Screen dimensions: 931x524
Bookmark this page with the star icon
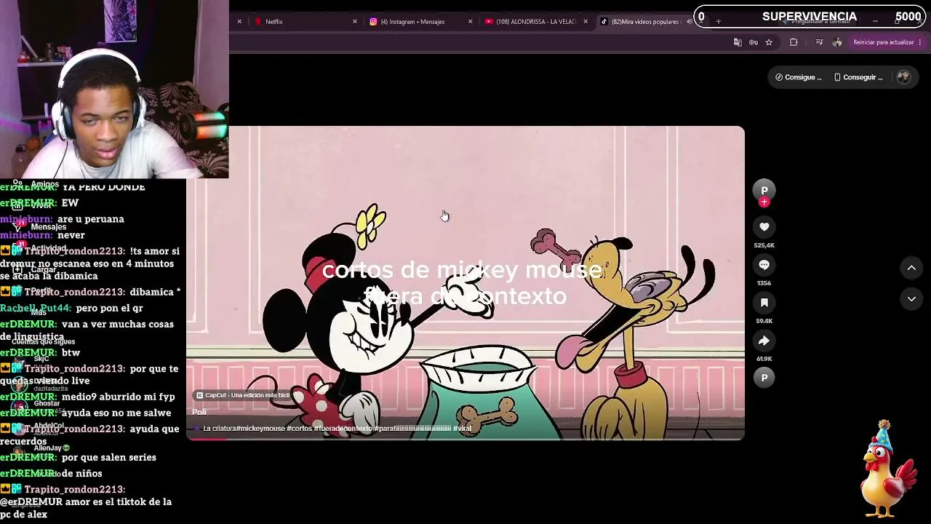769,42
